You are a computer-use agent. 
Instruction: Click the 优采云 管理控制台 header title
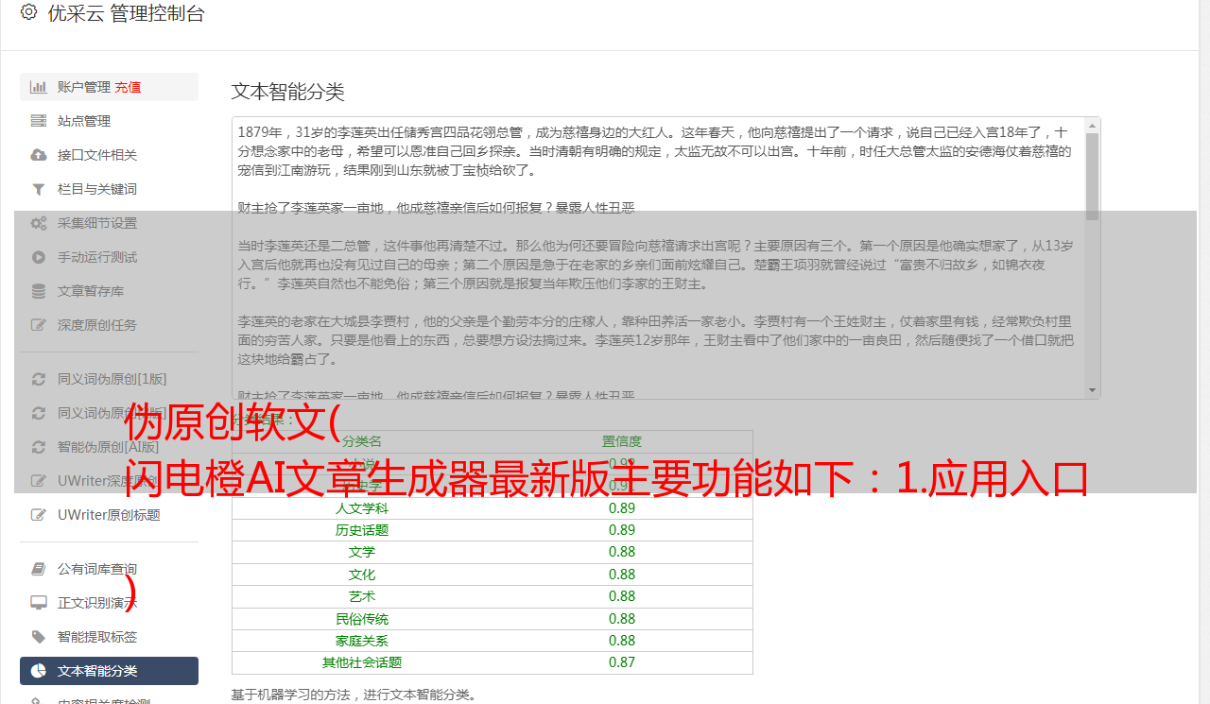click(x=126, y=13)
